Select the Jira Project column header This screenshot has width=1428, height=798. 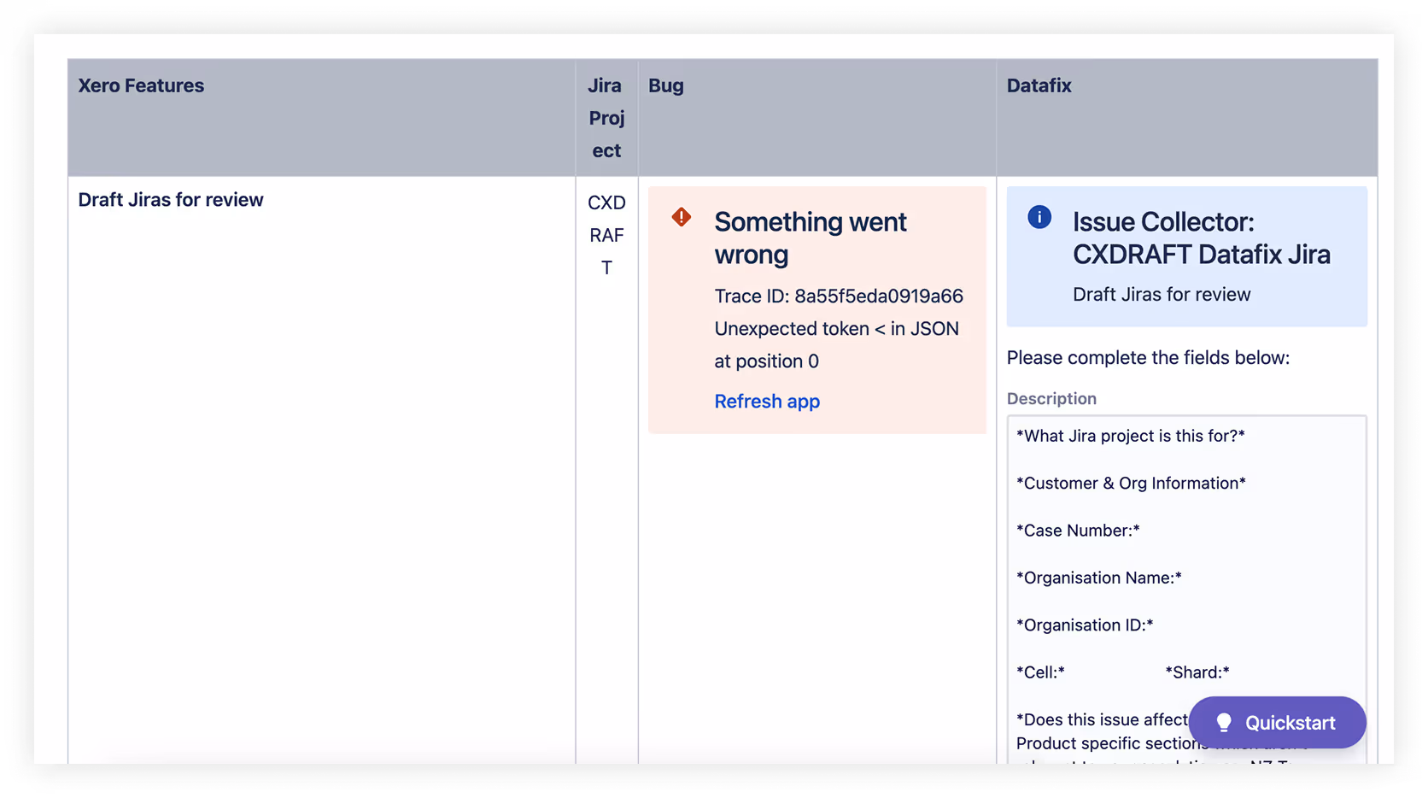pos(606,118)
